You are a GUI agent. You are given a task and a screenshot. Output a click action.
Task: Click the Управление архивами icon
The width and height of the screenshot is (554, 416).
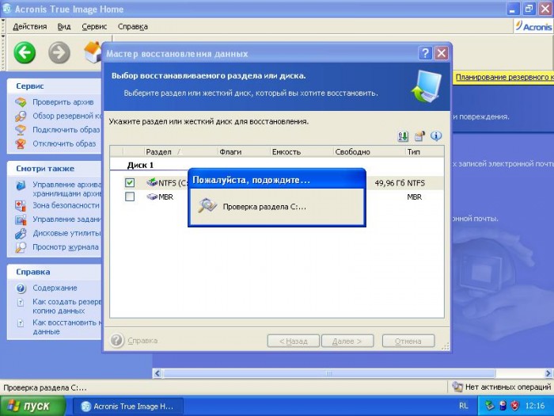pos(21,185)
